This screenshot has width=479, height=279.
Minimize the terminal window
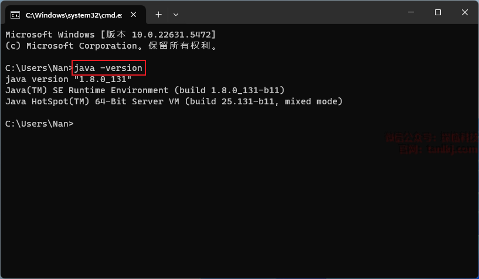coord(410,13)
